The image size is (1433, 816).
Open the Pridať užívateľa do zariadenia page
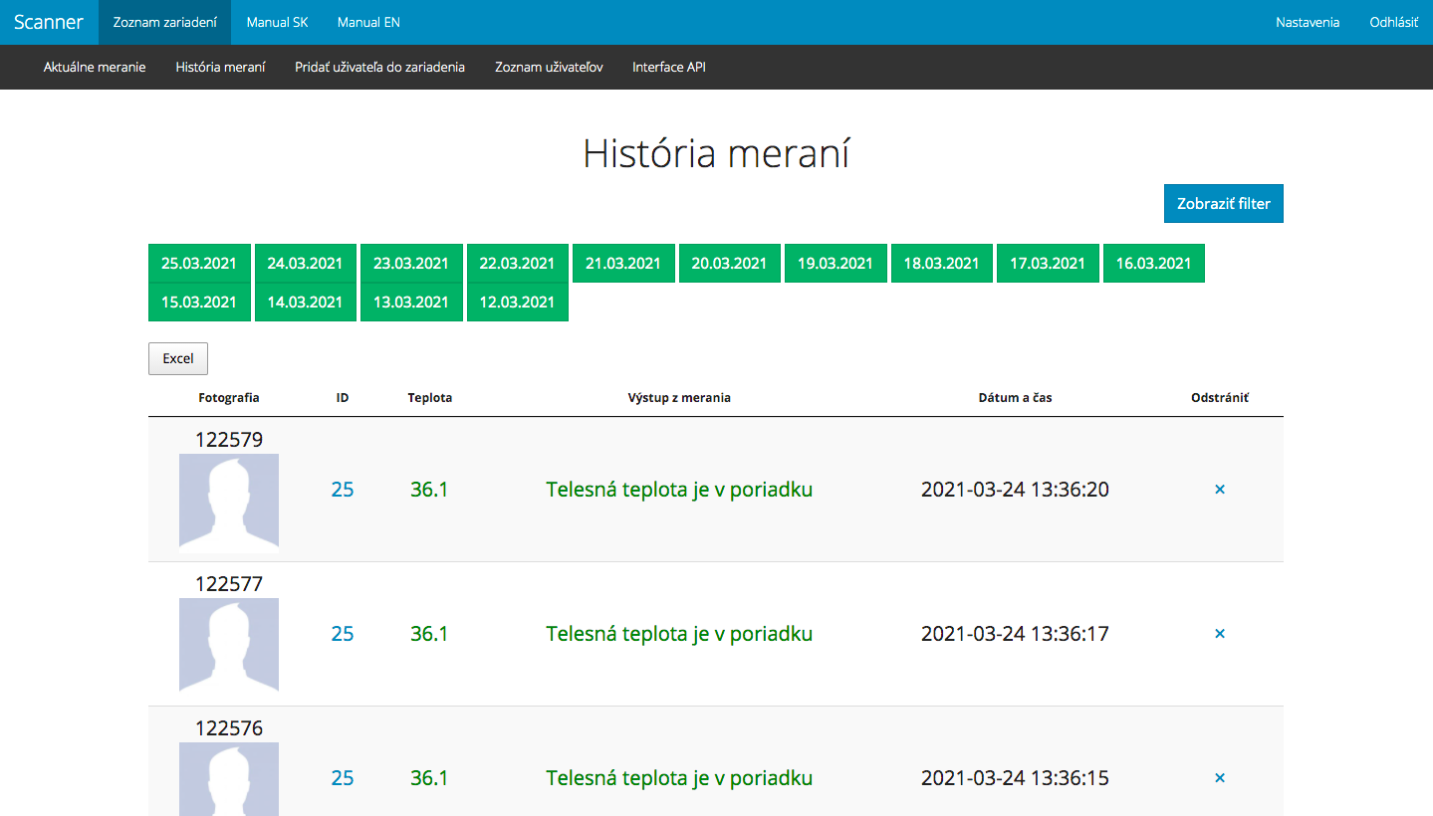click(x=379, y=67)
